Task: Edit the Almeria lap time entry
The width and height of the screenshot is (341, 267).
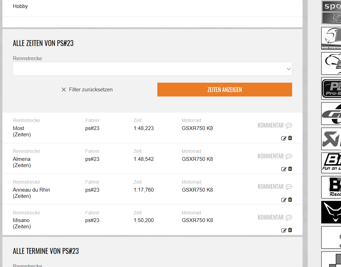Action: coord(284,169)
